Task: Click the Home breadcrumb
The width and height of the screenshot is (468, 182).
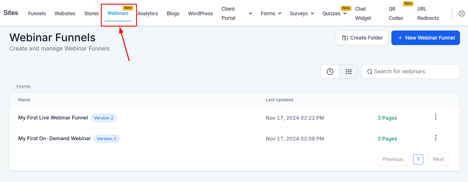Action: (x=23, y=87)
